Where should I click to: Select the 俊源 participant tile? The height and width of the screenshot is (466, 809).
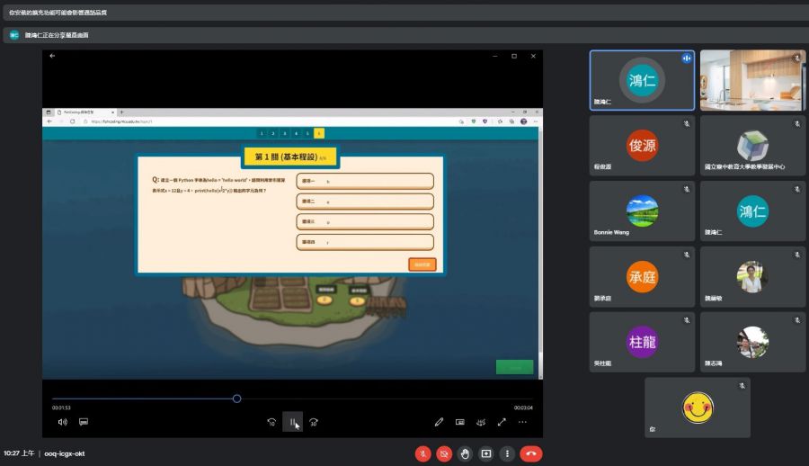coord(642,146)
